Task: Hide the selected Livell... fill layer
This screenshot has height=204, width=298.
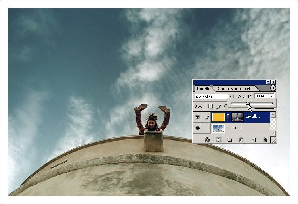Action: click(x=197, y=117)
